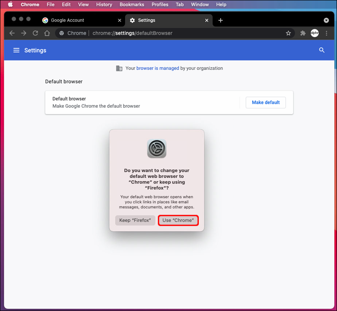Open the "browser is managed" link
The height and width of the screenshot is (311, 337).
point(158,68)
